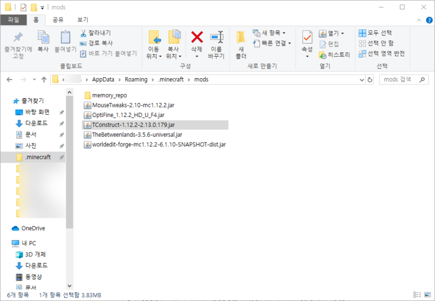
Task: Click .minecraft in the address bar
Action: tap(171, 80)
